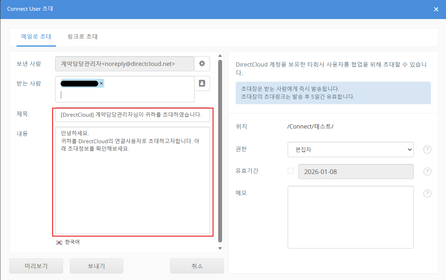The height and width of the screenshot is (280, 446).
Task: Click help icon next to 권한
Action: pos(427,150)
